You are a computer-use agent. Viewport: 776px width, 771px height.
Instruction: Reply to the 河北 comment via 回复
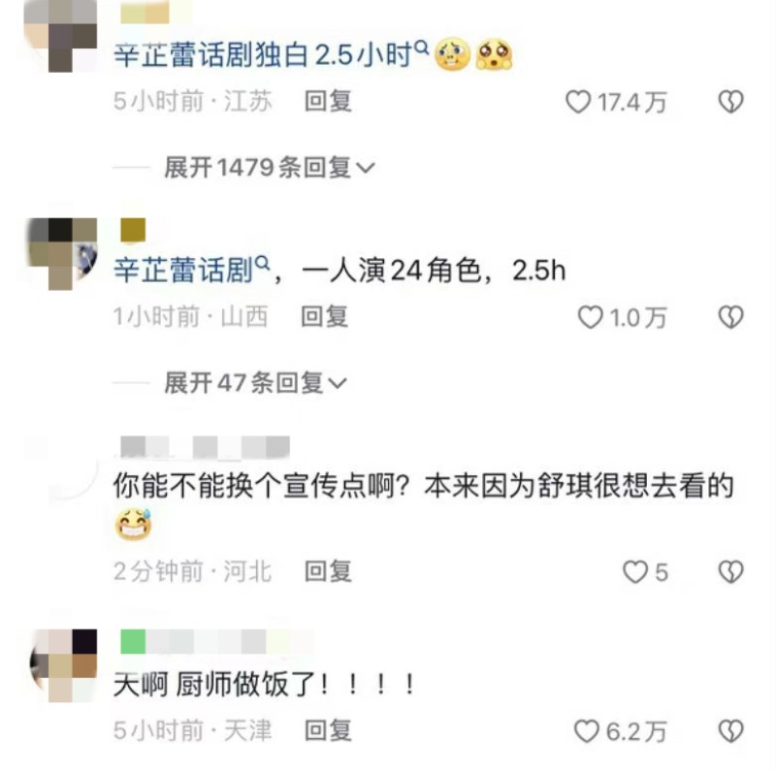328,571
